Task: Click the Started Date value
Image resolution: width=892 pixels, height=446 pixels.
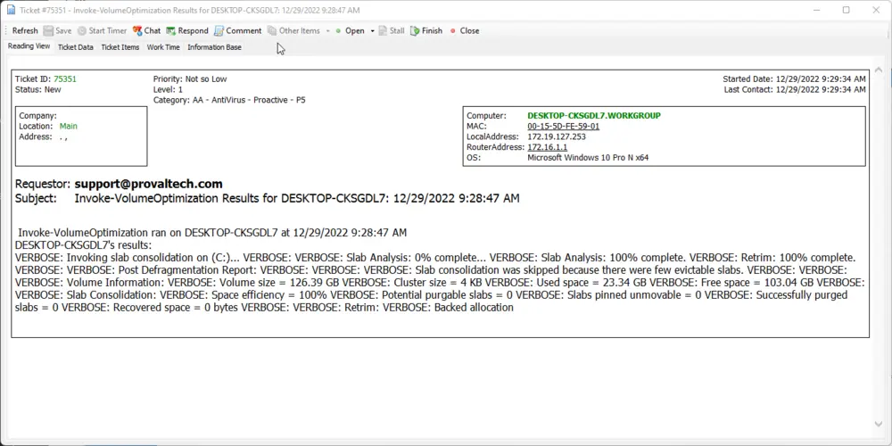Action: click(821, 79)
